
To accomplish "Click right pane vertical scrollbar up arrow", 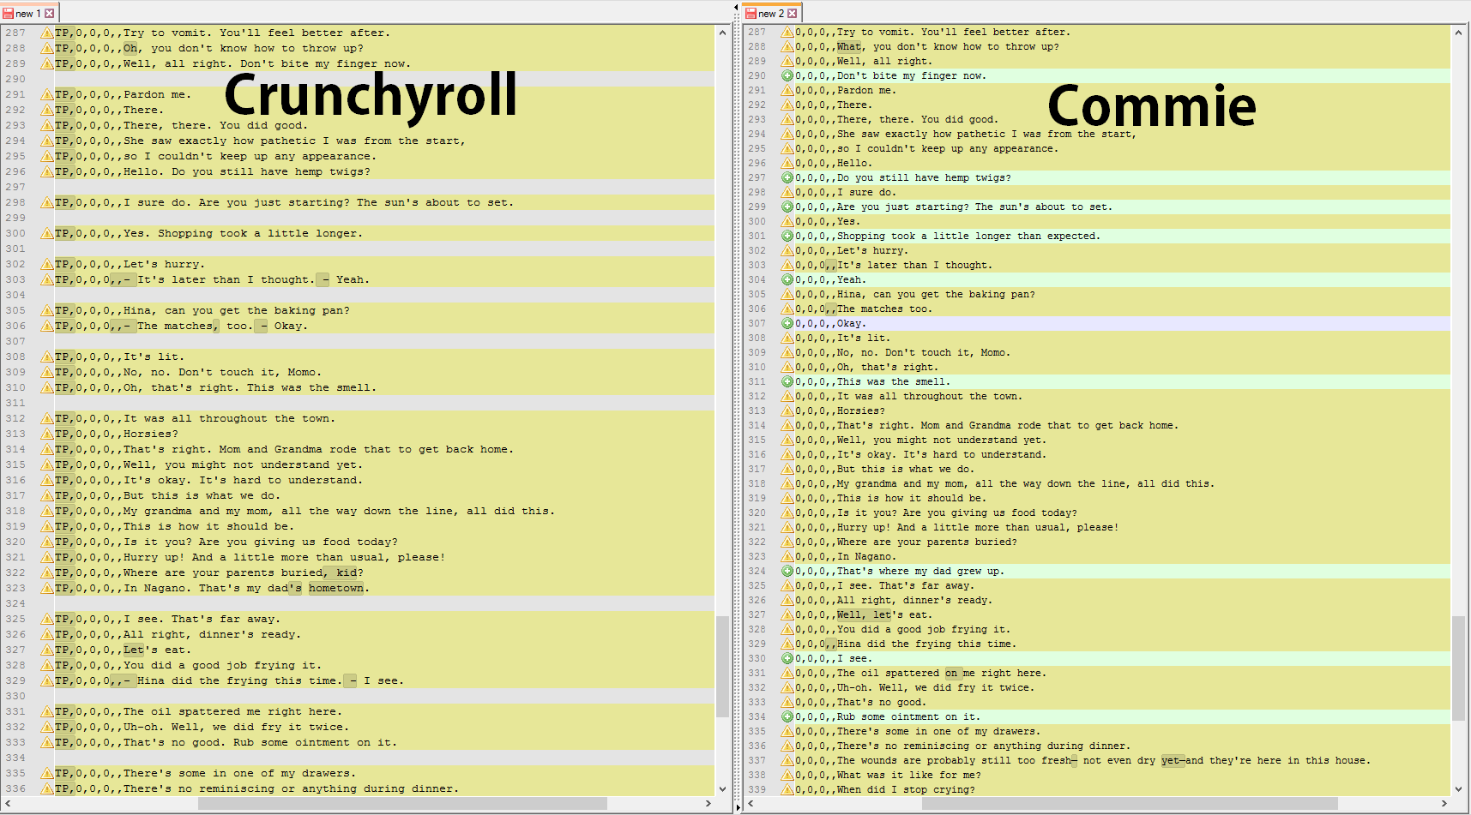I will tap(1458, 33).
